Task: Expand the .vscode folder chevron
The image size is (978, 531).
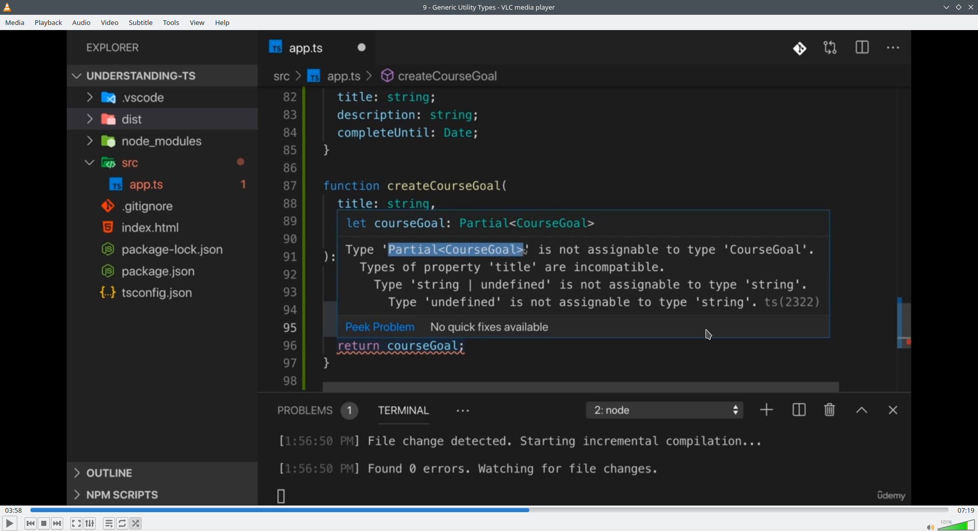Action: click(x=90, y=97)
